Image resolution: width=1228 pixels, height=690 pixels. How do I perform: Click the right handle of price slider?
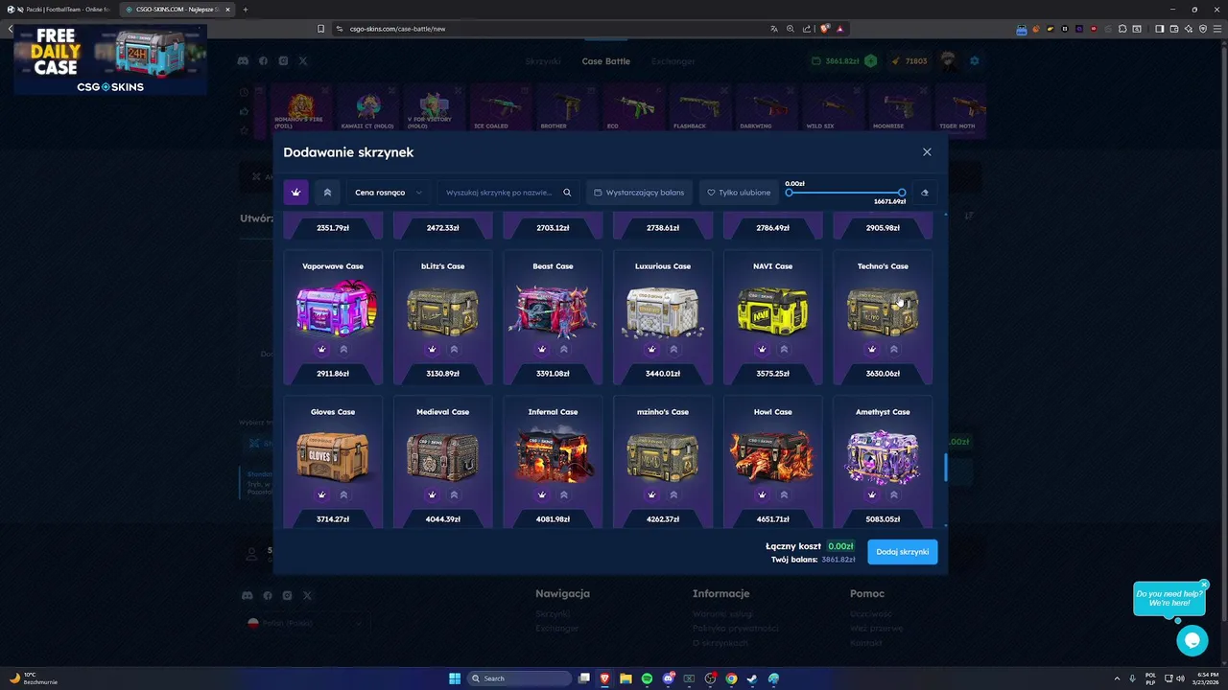pyautogui.click(x=902, y=193)
